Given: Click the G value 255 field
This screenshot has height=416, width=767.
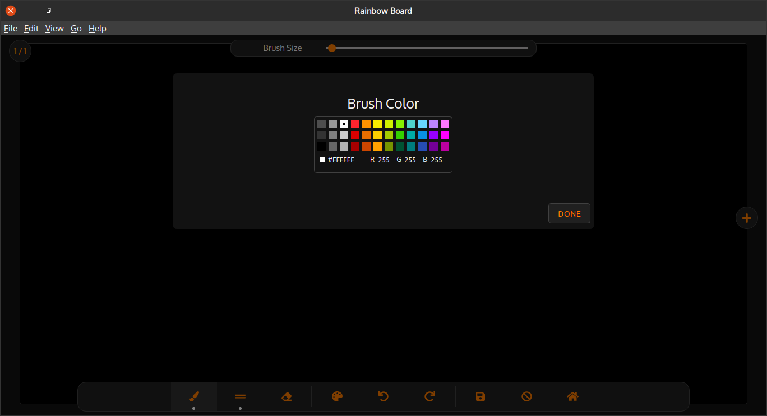Looking at the screenshot, I should tap(410, 160).
